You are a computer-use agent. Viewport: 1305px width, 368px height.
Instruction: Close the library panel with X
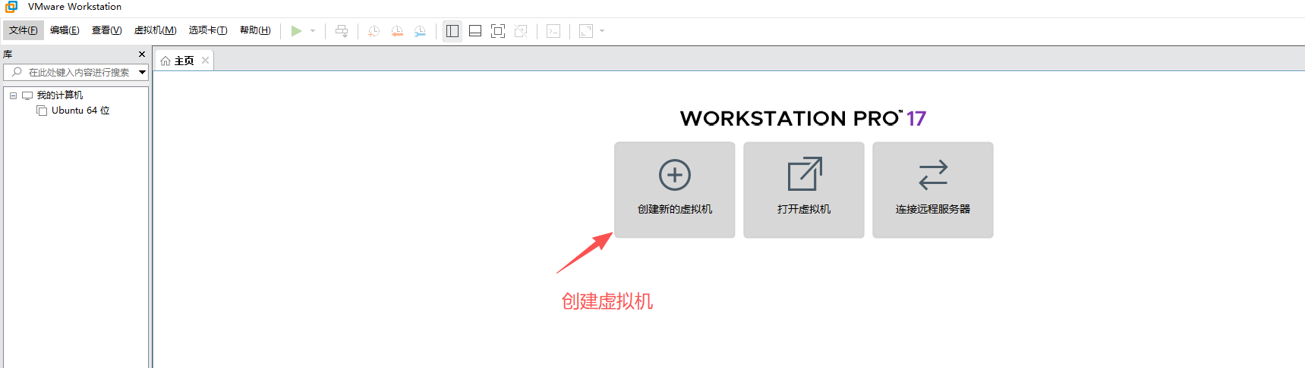click(142, 55)
